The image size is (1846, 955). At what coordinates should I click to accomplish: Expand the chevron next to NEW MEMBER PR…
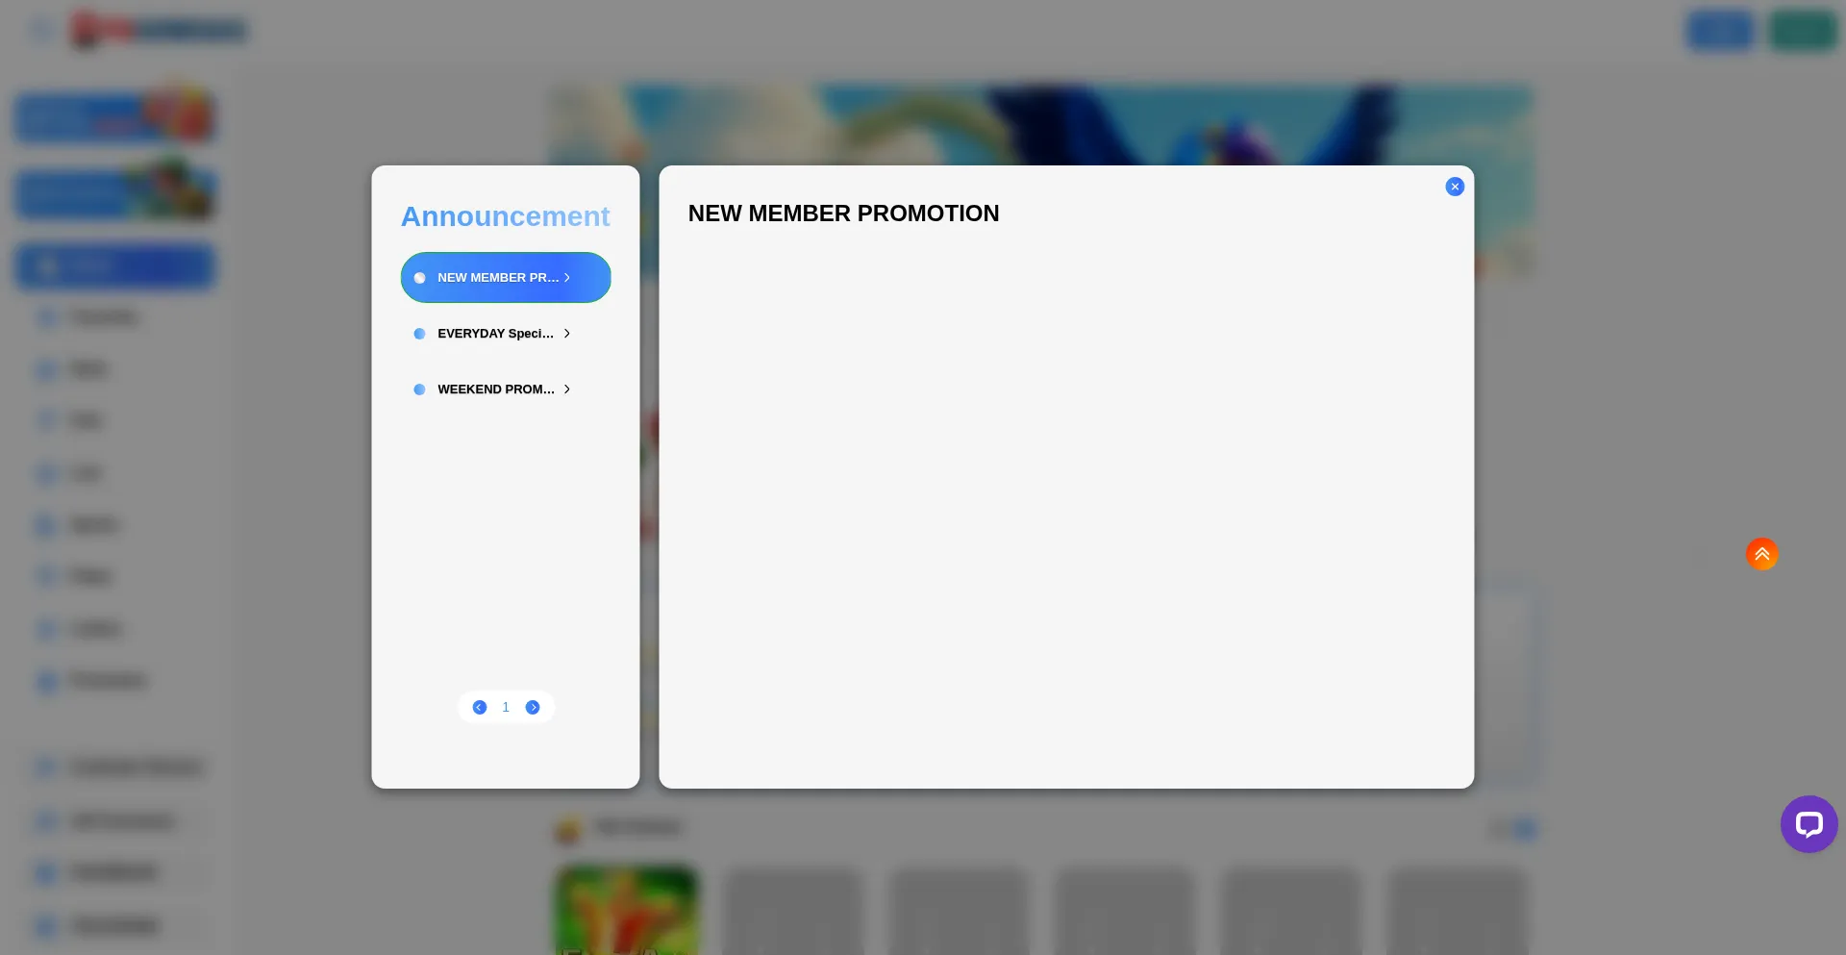click(567, 278)
